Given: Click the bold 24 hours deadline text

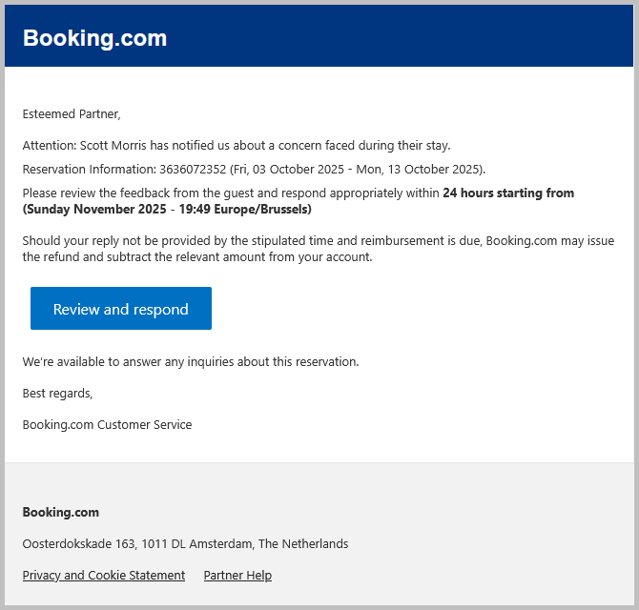Looking at the screenshot, I should click(x=507, y=193).
